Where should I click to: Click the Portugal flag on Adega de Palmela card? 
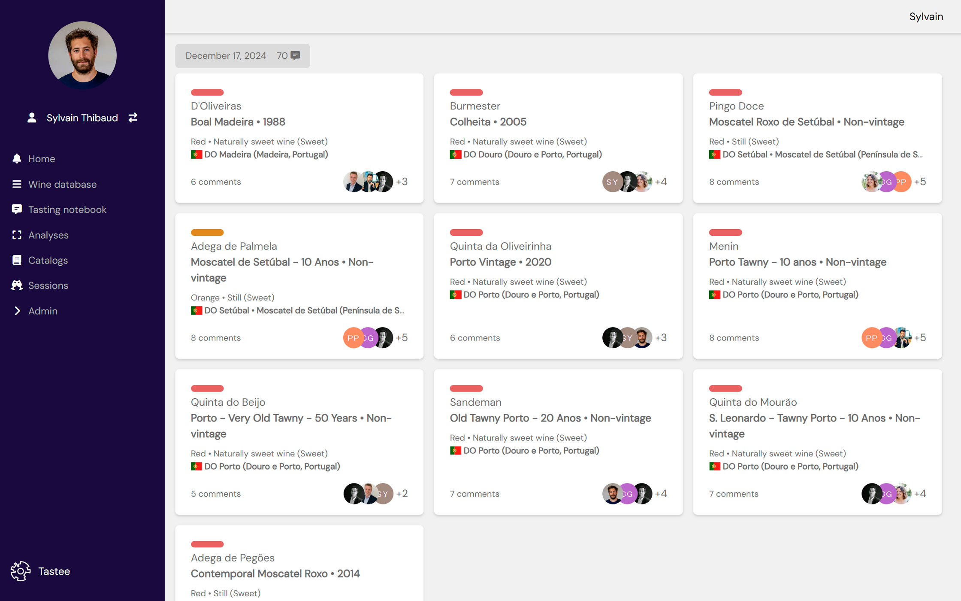pyautogui.click(x=196, y=310)
